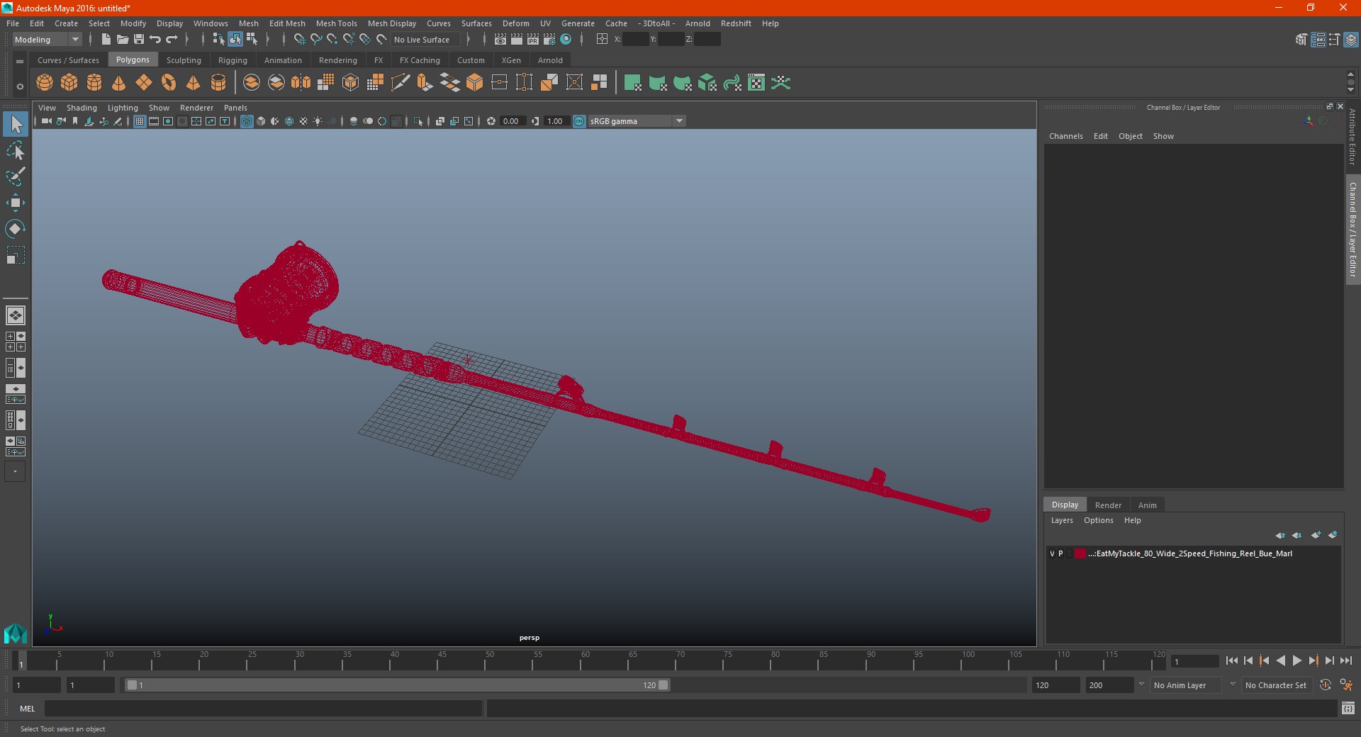Step to next key button
The height and width of the screenshot is (737, 1361).
(1313, 660)
